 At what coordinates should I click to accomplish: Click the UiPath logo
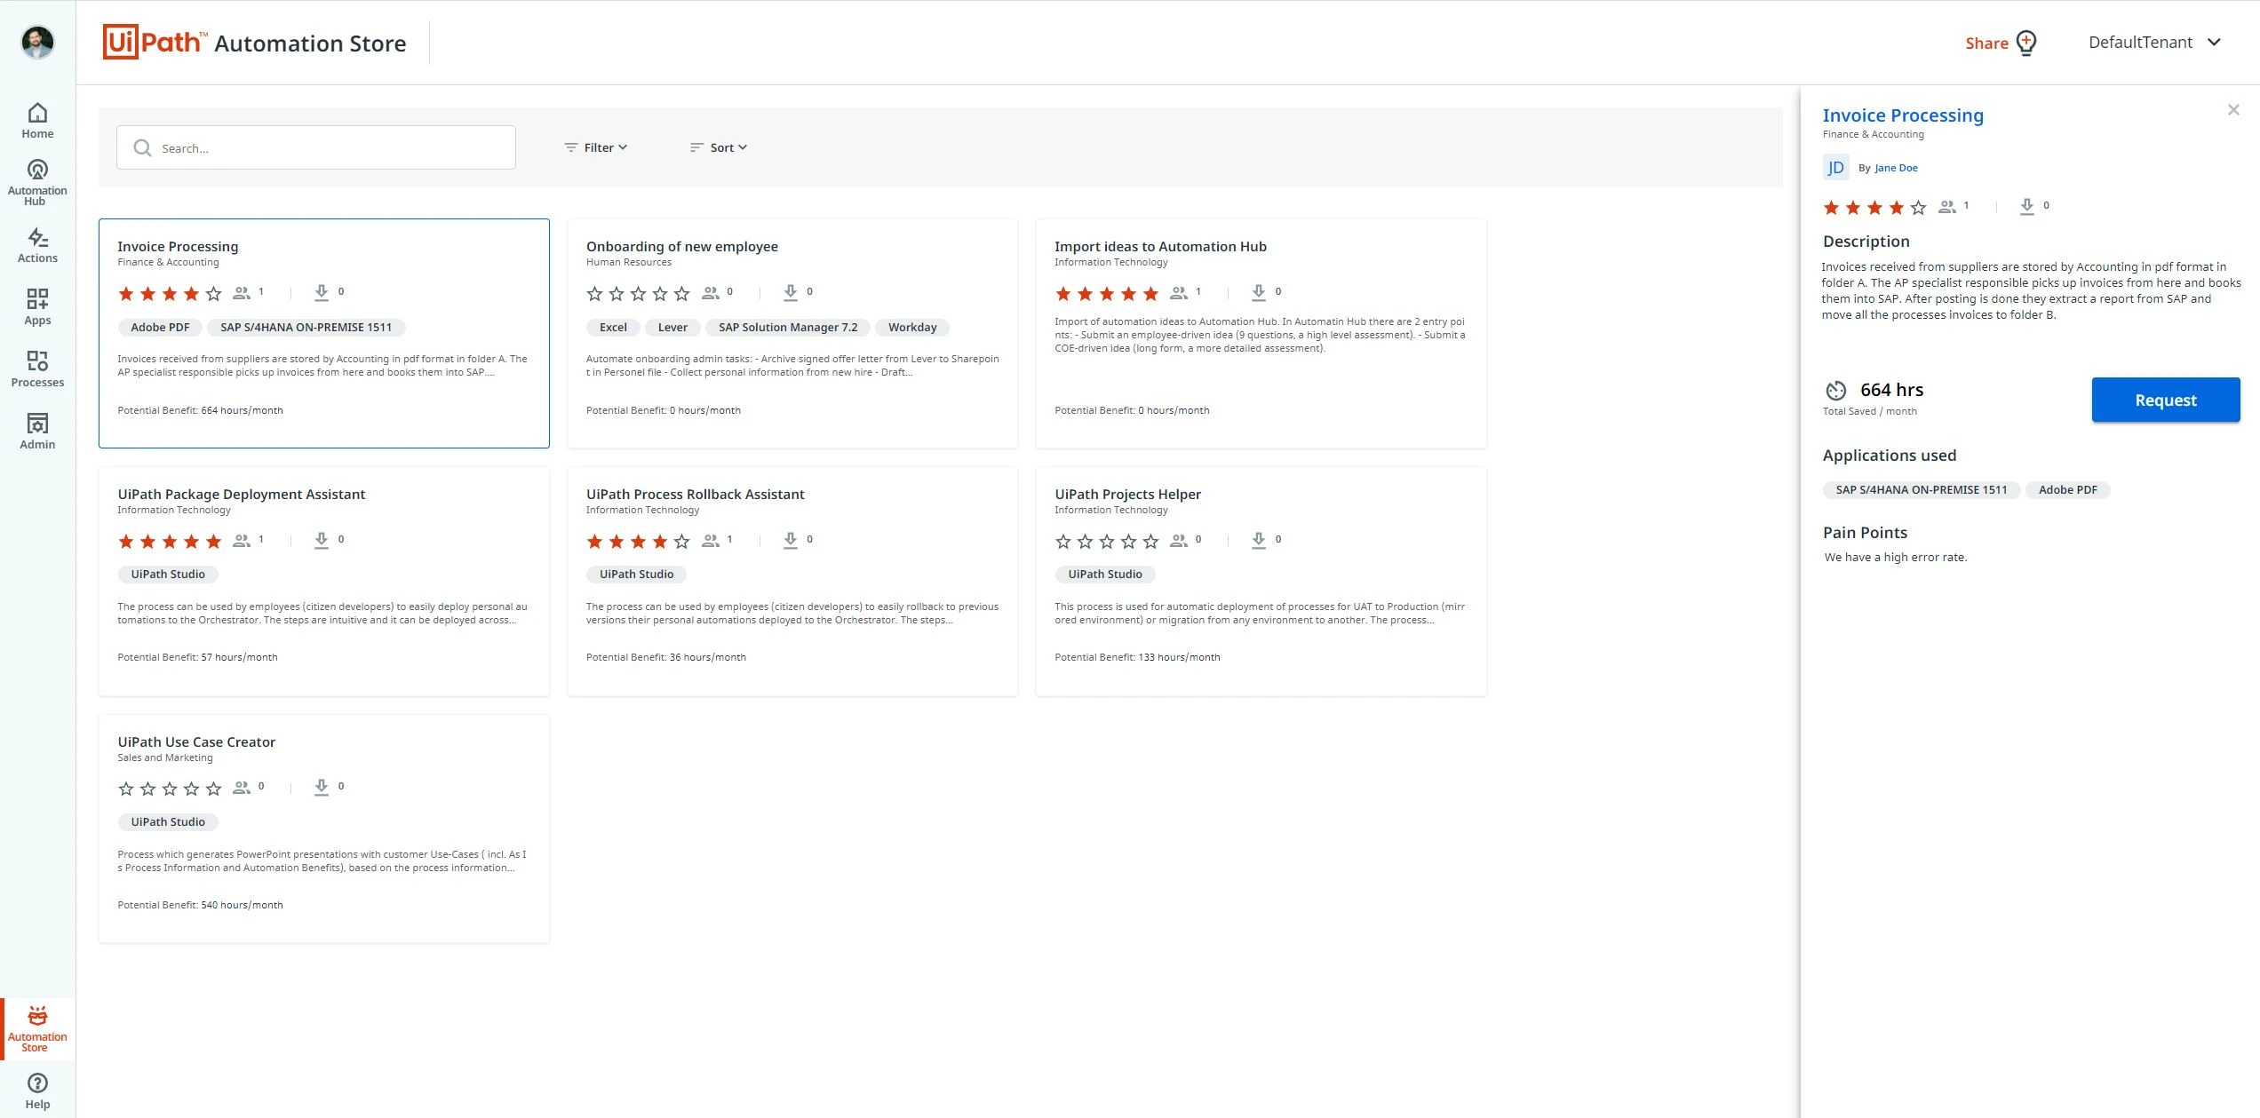click(155, 42)
